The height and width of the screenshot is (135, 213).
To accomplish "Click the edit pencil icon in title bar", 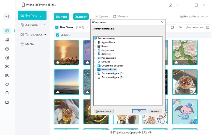I will (170, 5).
